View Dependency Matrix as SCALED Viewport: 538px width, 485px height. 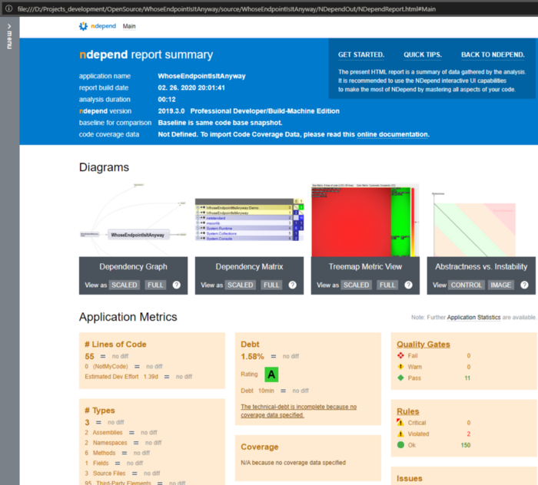coord(240,285)
